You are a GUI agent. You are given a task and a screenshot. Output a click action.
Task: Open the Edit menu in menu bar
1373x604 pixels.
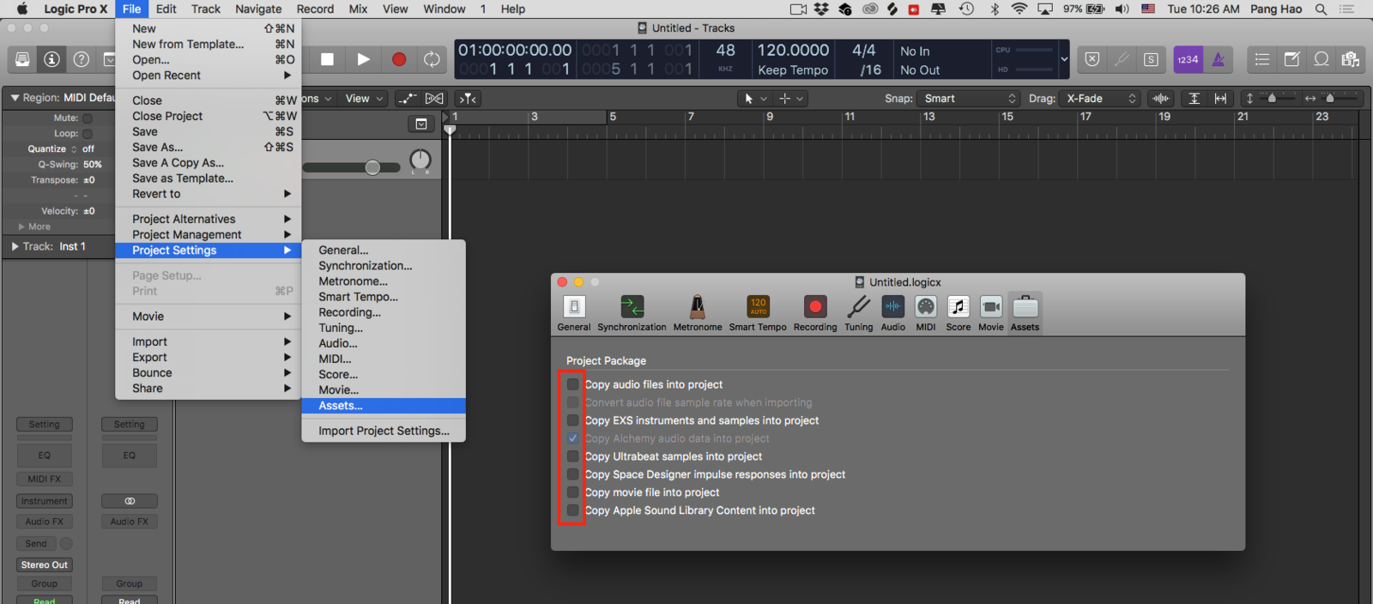[x=166, y=9]
